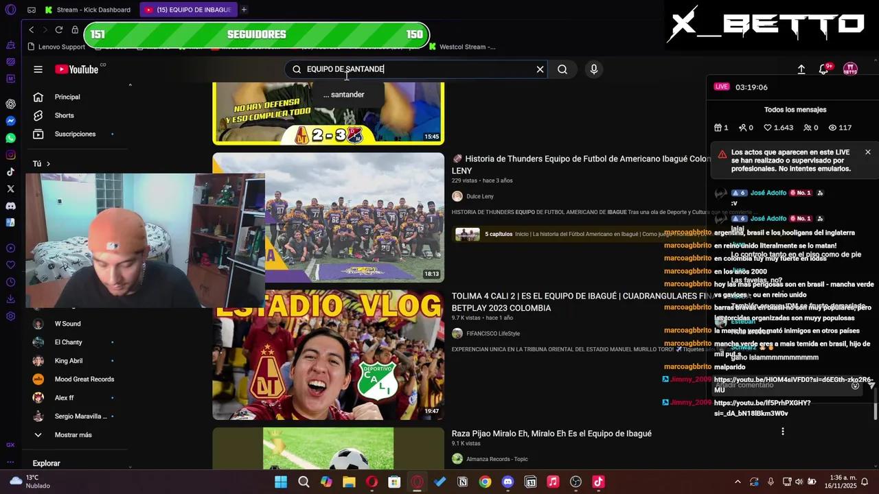This screenshot has height=494, width=879.
Task: Open Opera GX settings gear in the sidebar
Action: pyautogui.click(x=10, y=316)
